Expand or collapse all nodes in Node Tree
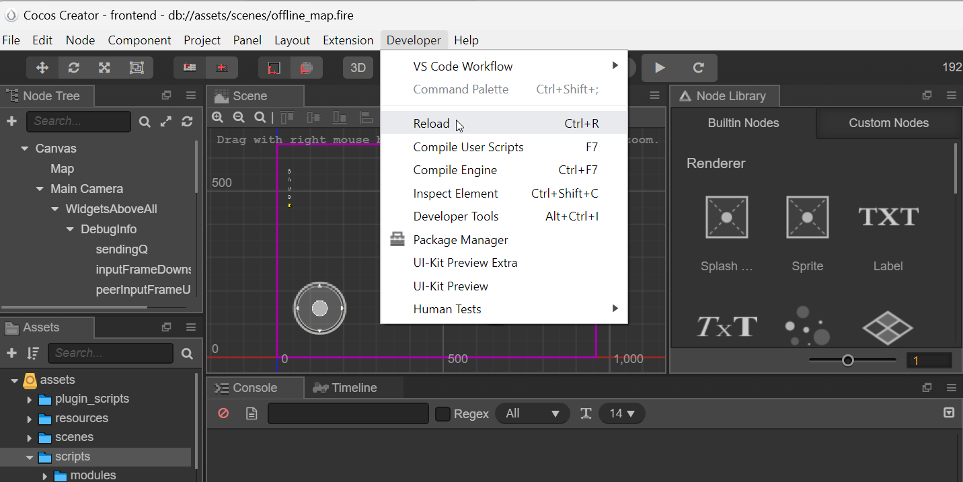This screenshot has height=482, width=963. (x=165, y=122)
